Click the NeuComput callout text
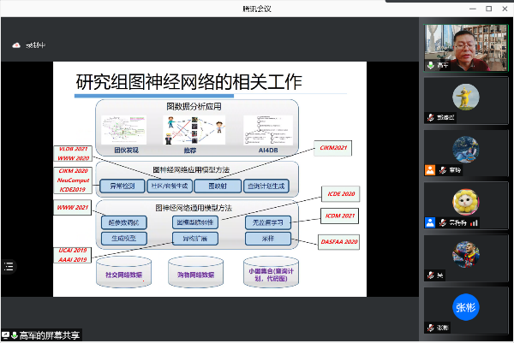 [x=73, y=180]
